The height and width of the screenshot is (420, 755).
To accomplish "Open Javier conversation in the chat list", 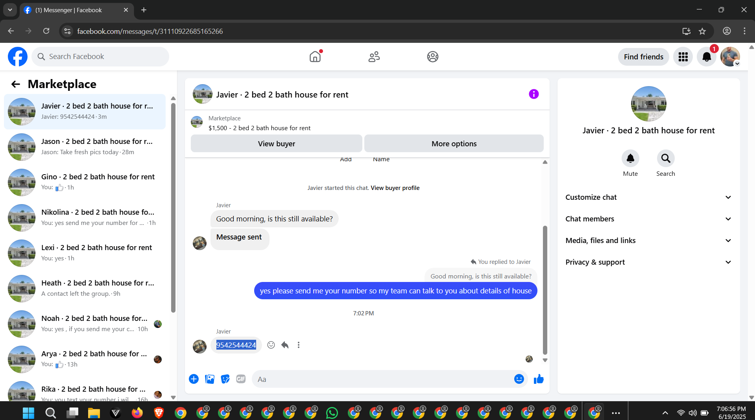I will pyautogui.click(x=85, y=112).
